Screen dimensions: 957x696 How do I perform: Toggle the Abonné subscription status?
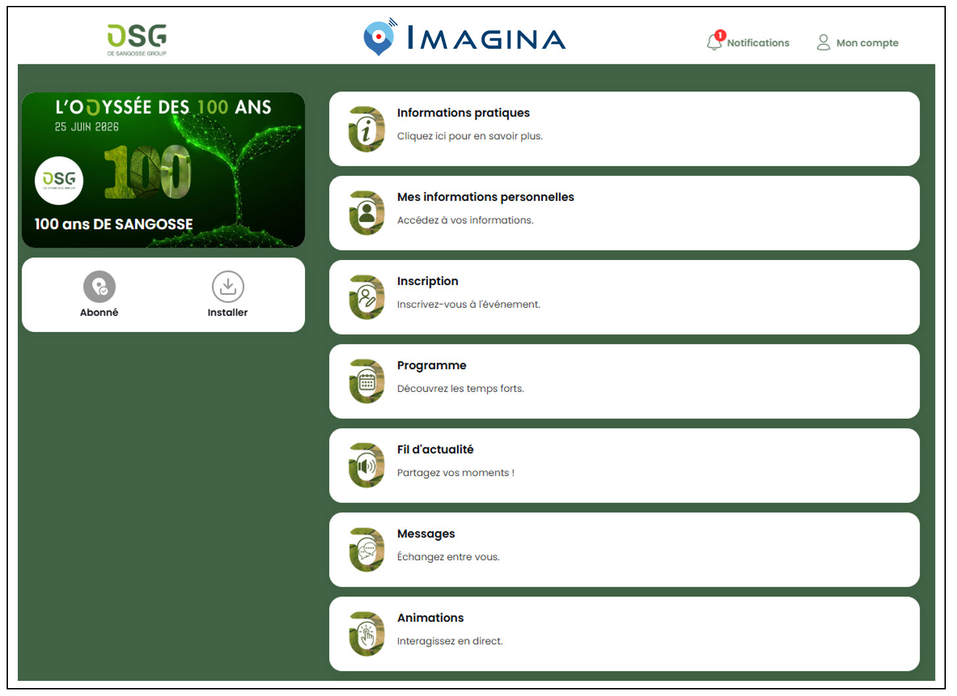tap(99, 287)
